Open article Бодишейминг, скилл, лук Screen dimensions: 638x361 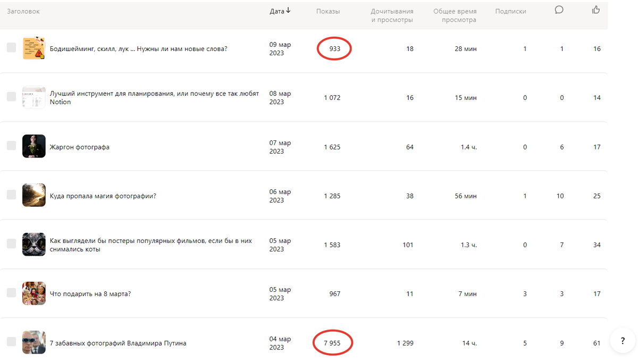point(138,49)
